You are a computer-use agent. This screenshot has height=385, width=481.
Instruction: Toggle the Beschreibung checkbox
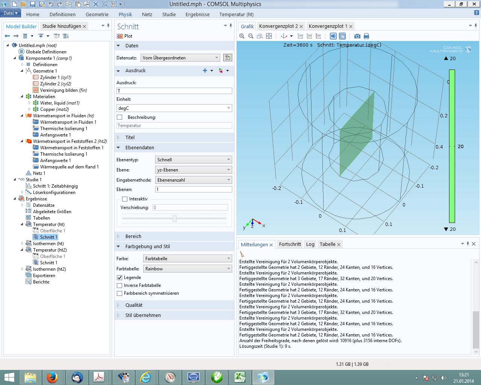119,117
